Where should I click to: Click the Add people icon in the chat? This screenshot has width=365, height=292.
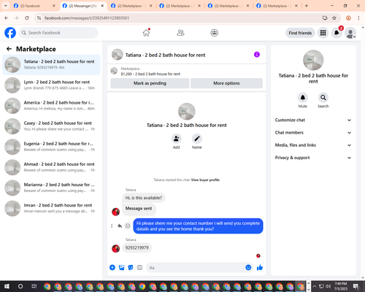pyautogui.click(x=176, y=139)
